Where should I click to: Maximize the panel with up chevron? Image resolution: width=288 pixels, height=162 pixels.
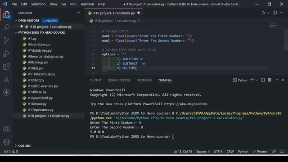[277, 80]
